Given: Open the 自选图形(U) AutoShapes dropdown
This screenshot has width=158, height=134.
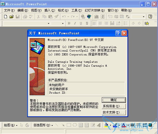Looking at the screenshot, I should (x=43, y=125).
